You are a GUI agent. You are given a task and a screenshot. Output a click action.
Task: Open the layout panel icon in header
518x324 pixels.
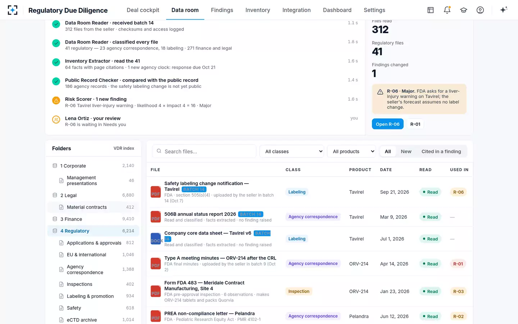pyautogui.click(x=431, y=10)
